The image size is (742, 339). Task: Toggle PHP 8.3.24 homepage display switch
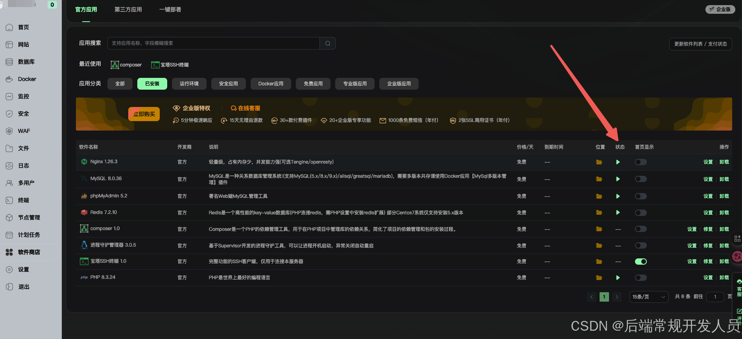coord(640,278)
